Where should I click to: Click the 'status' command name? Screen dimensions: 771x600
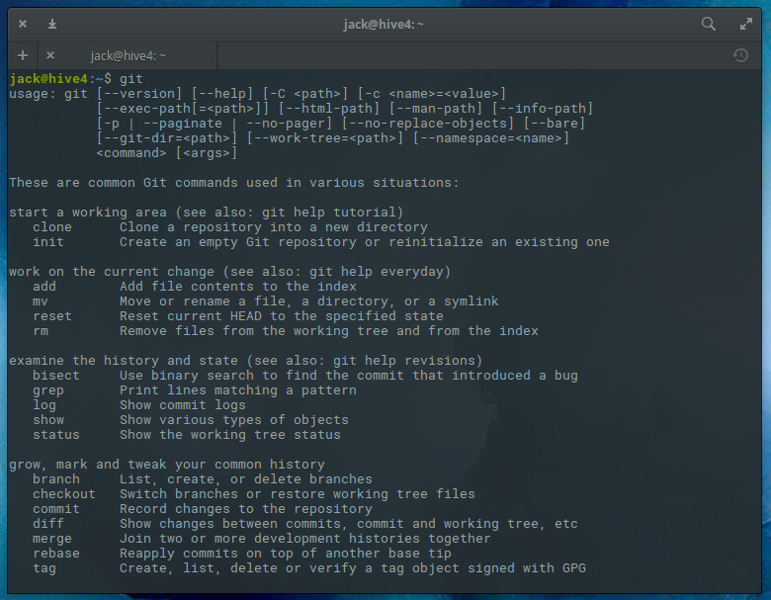click(x=56, y=434)
